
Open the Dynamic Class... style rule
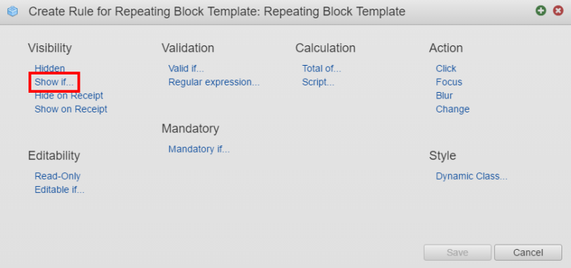(471, 176)
